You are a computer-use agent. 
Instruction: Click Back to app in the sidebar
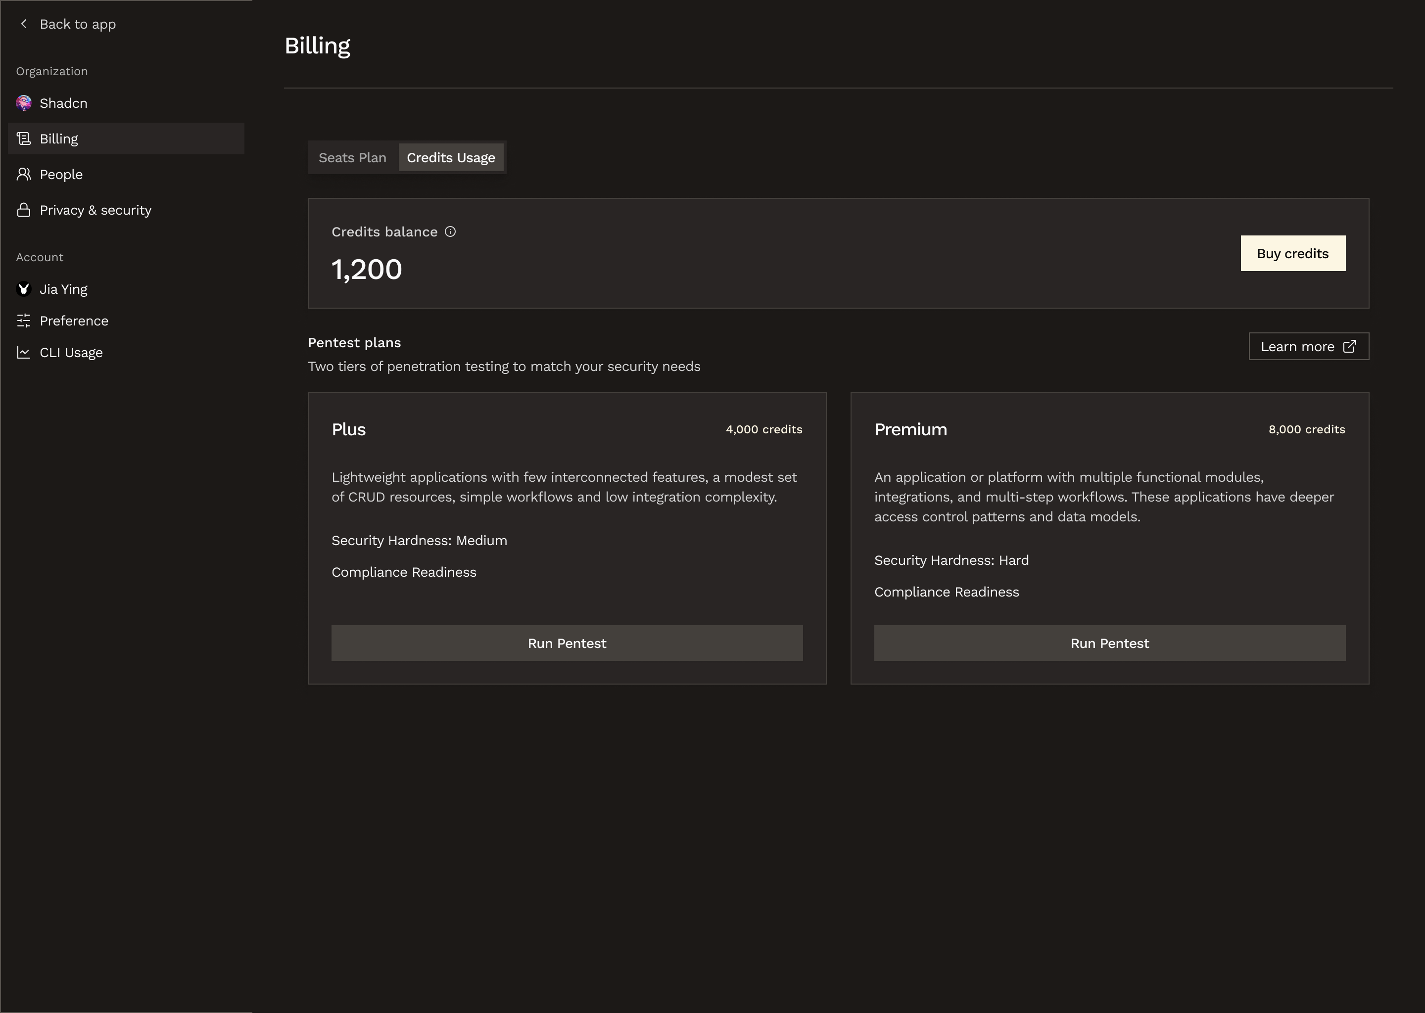(78, 24)
